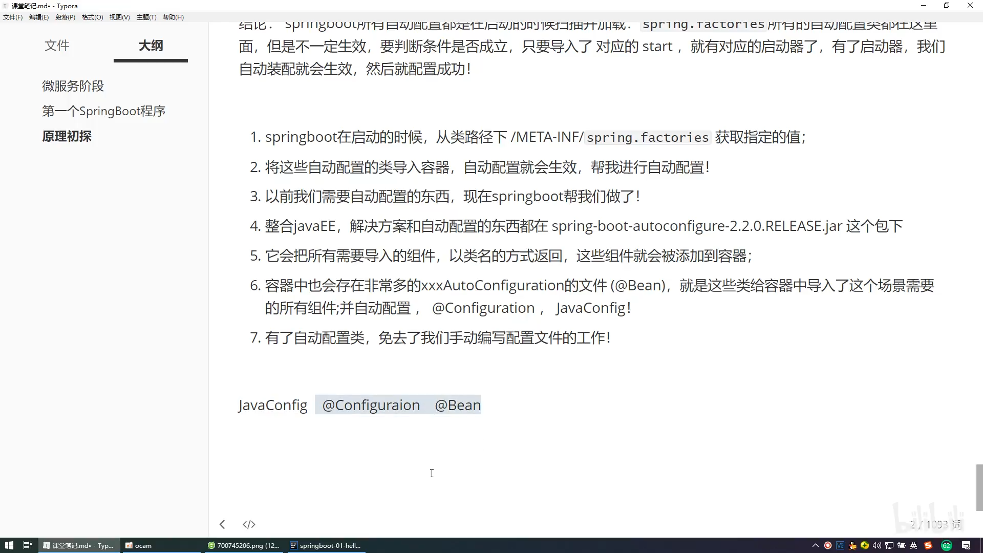Click Task View taskbar icon
Viewport: 983px width, 553px height.
tap(28, 545)
